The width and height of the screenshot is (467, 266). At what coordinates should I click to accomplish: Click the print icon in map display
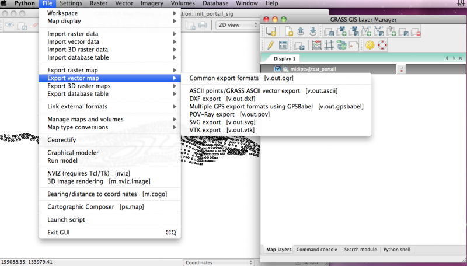203,25
